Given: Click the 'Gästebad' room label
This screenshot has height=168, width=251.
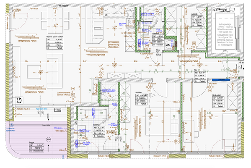Looking at the screenshot, I should [x=155, y=34].
